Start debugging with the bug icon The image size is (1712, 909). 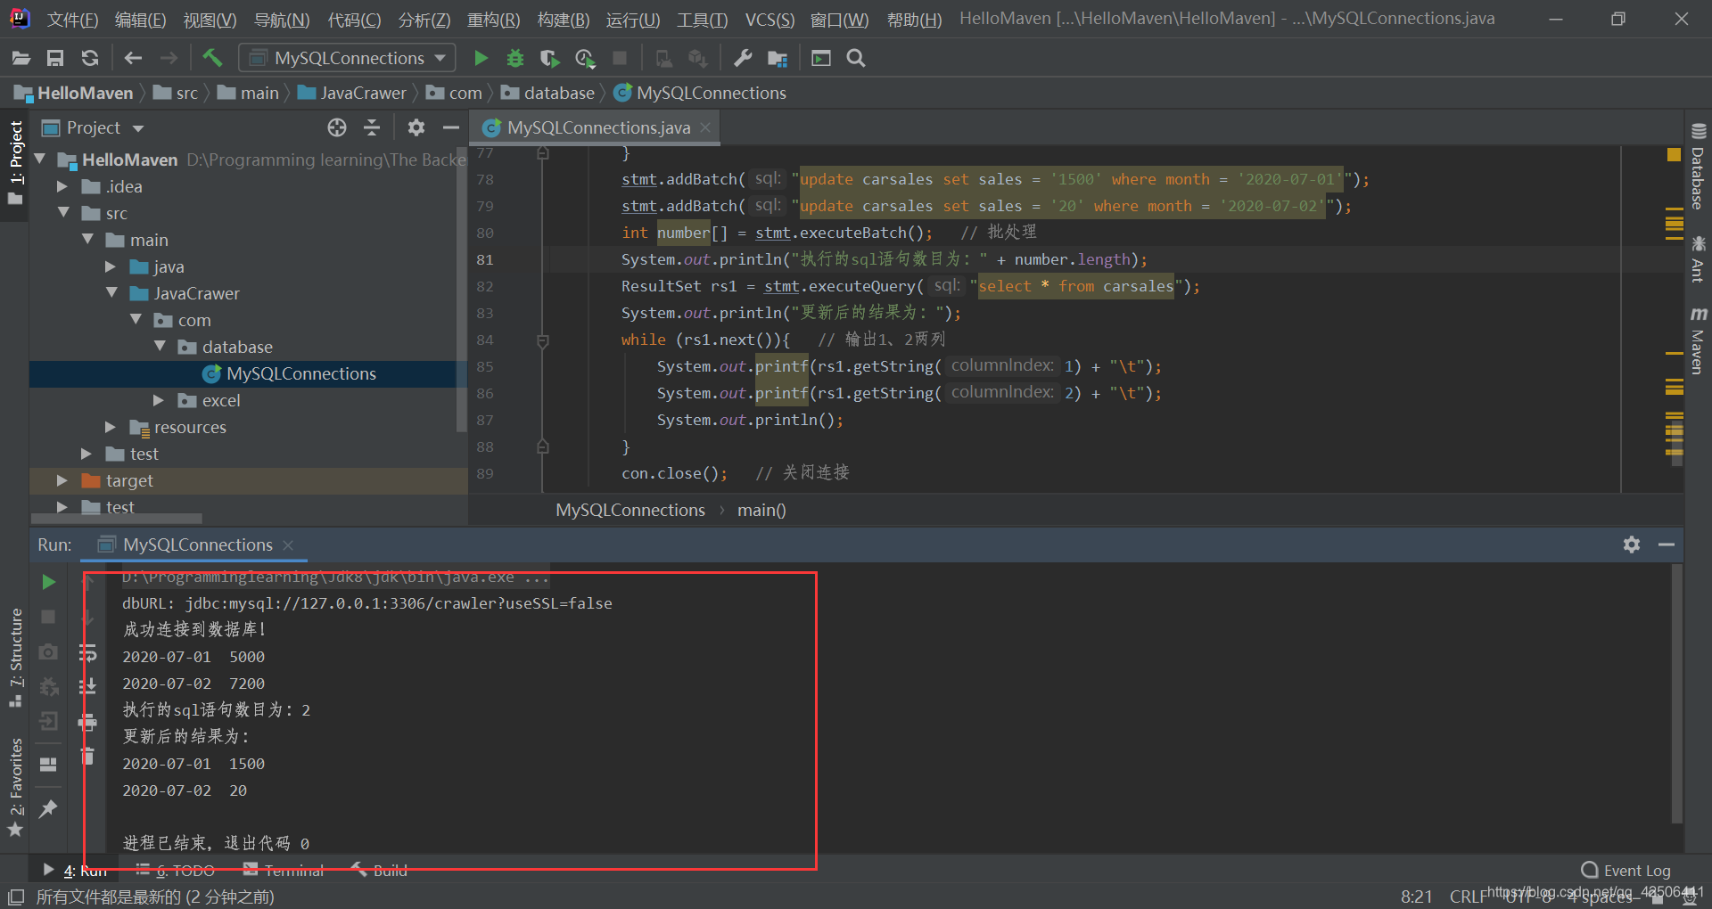[515, 59]
